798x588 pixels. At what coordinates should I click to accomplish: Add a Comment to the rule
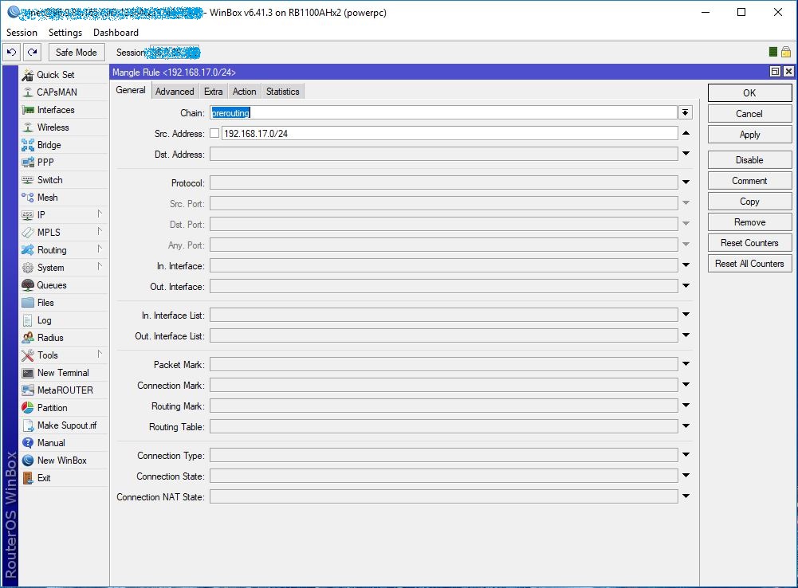[749, 181]
